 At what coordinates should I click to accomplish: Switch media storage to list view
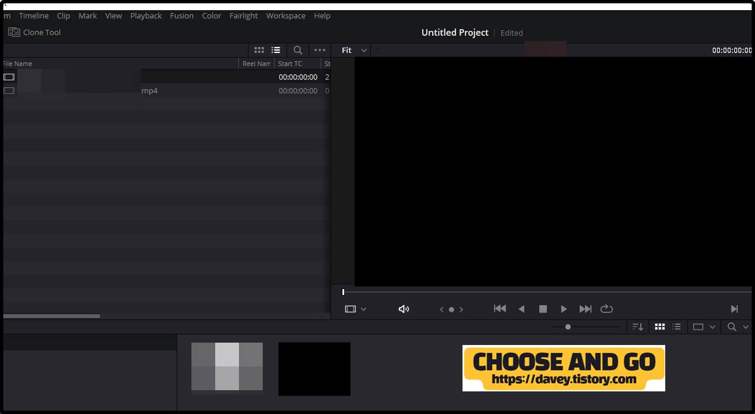pyautogui.click(x=276, y=50)
